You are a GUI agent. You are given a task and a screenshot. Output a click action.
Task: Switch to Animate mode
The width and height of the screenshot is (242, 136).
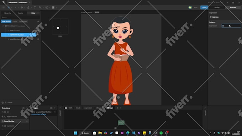(x=233, y=7)
